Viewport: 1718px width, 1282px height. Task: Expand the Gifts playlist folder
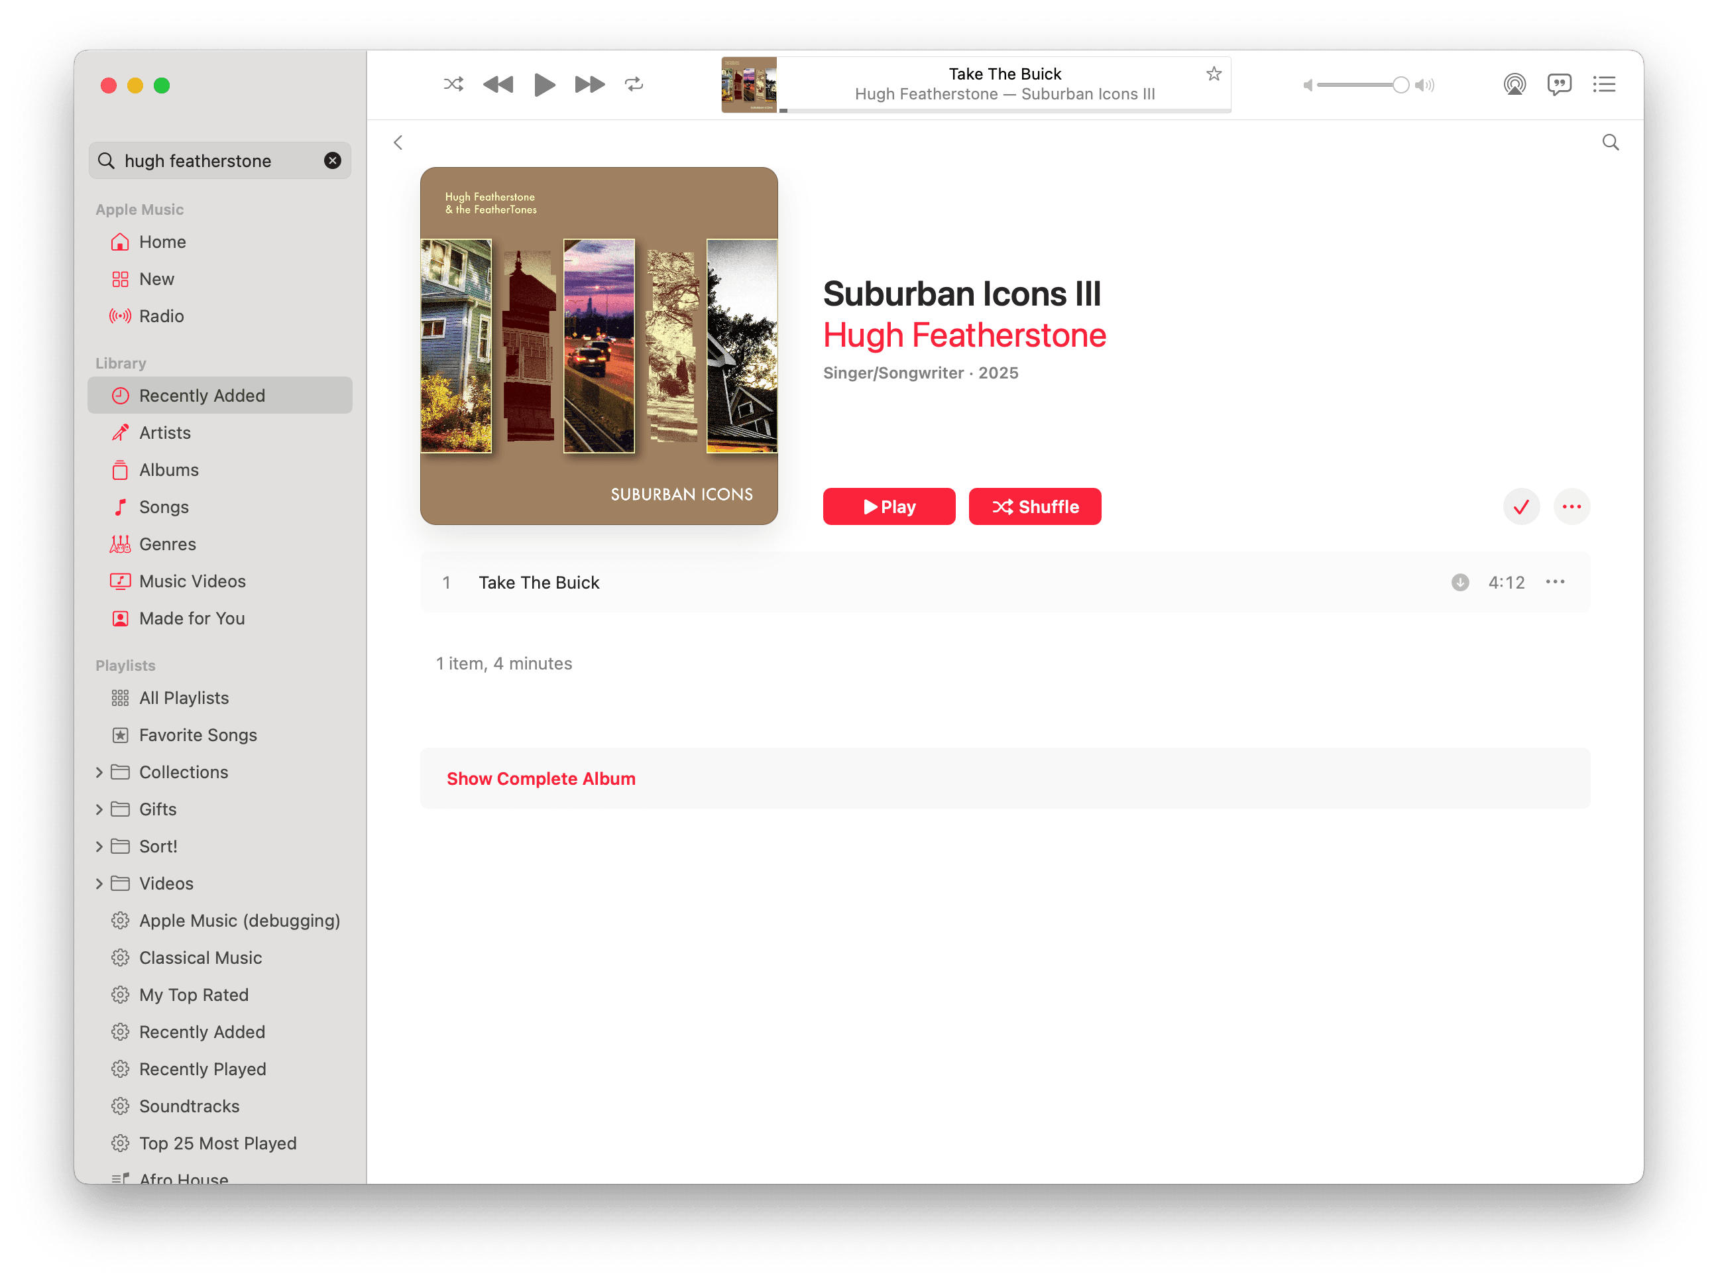[99, 809]
